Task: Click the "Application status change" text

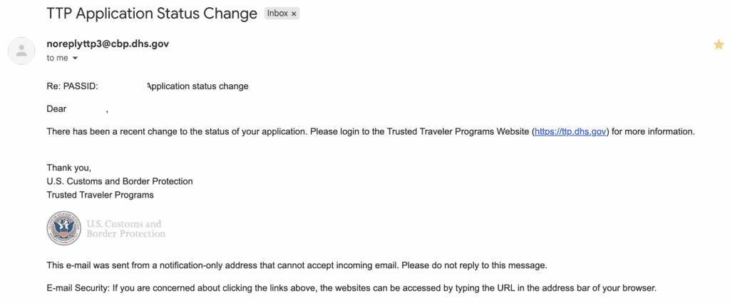Action: pos(197,86)
